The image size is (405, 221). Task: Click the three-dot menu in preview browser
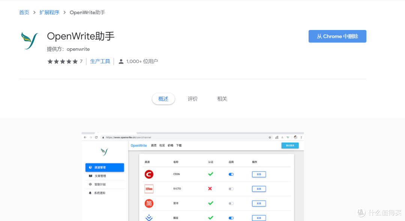click(301, 137)
